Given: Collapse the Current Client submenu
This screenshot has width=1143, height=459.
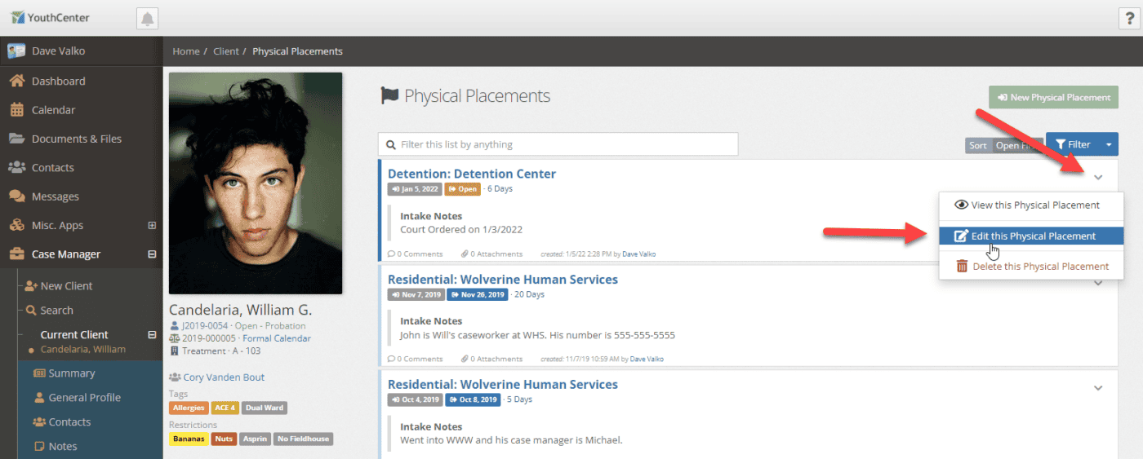Looking at the screenshot, I should coord(152,334).
